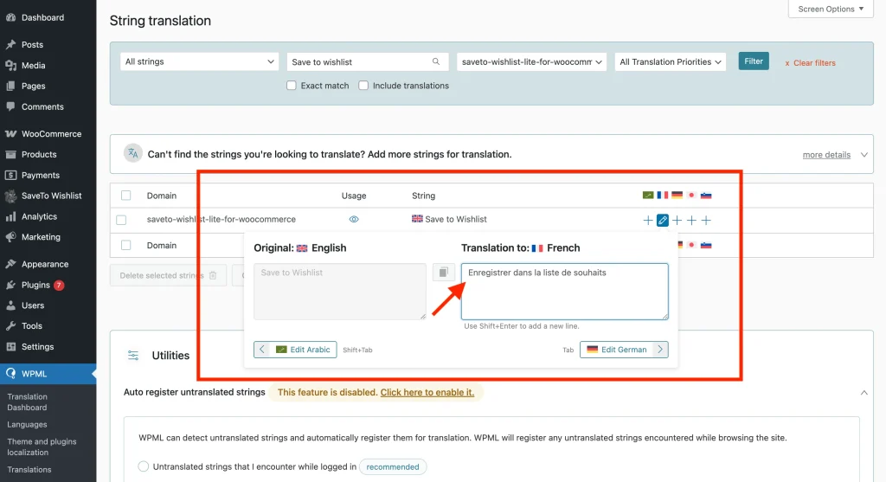Open the All strings dropdown
Viewport: 886px width, 482px height.
198,62
